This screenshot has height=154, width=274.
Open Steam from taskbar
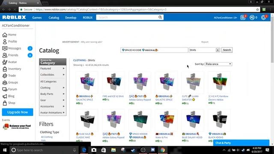[133, 150]
